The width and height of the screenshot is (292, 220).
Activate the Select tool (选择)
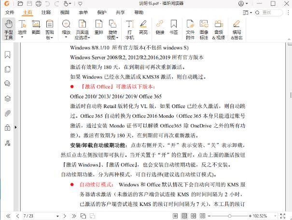[x=22, y=29]
